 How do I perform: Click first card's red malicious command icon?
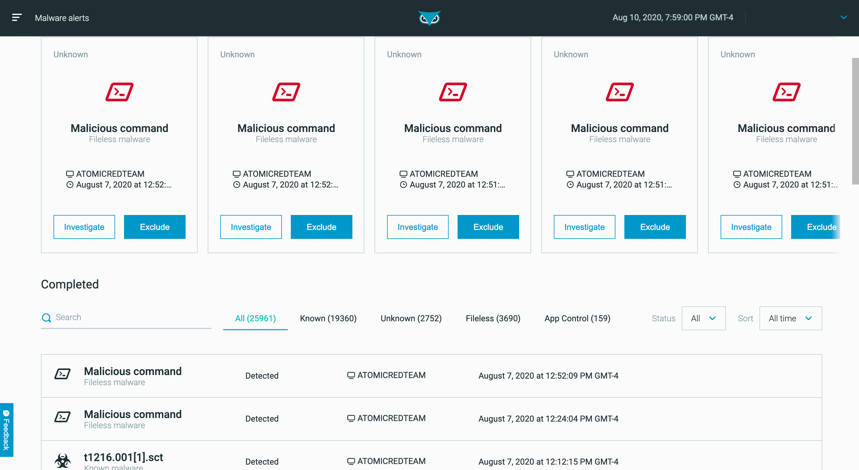pos(119,92)
